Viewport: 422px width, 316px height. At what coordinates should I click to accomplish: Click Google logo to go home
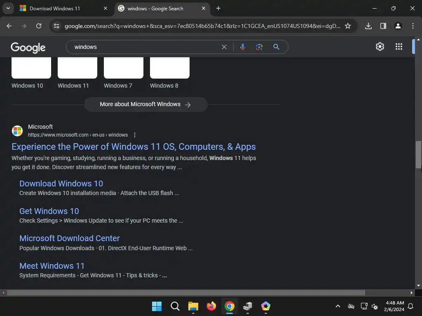[x=28, y=48]
